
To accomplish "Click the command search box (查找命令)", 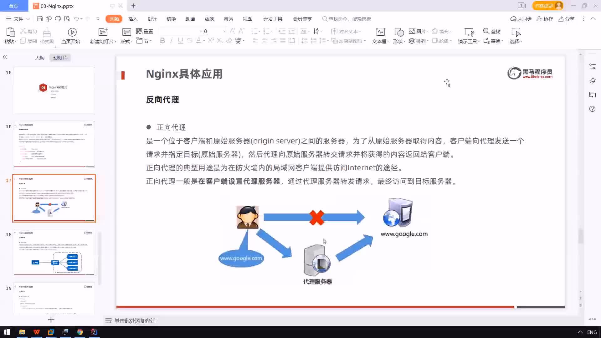I will point(347,19).
